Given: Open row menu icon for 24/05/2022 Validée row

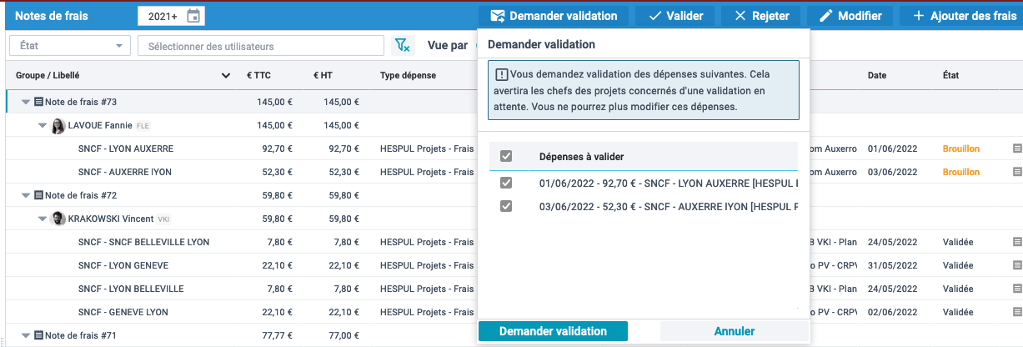Looking at the screenshot, I should click(1017, 242).
